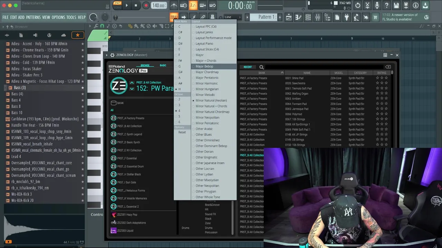The height and width of the screenshot is (248, 442).
Task: Select octave 2 radio option
Action: [179, 99]
